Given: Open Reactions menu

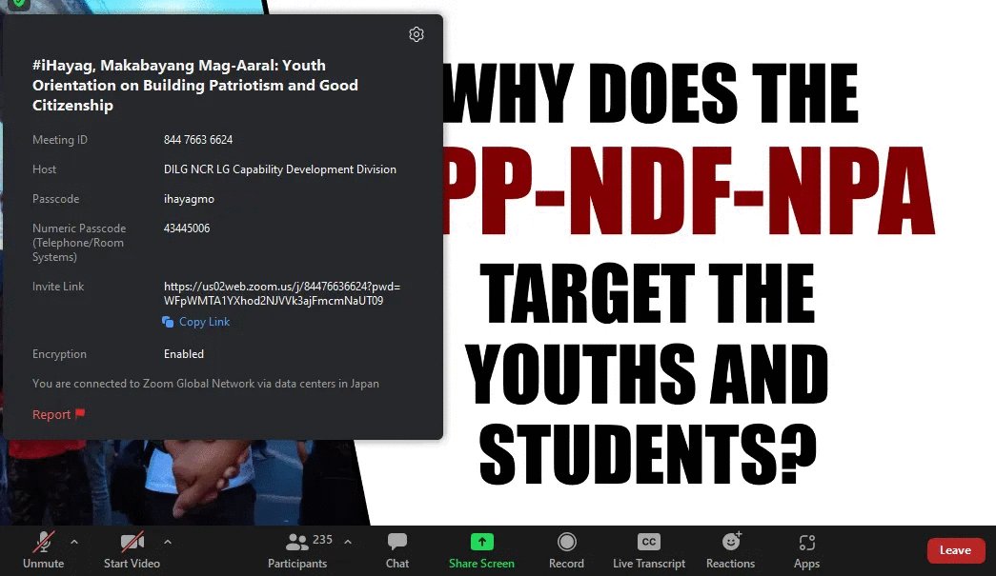Looking at the screenshot, I should (730, 550).
